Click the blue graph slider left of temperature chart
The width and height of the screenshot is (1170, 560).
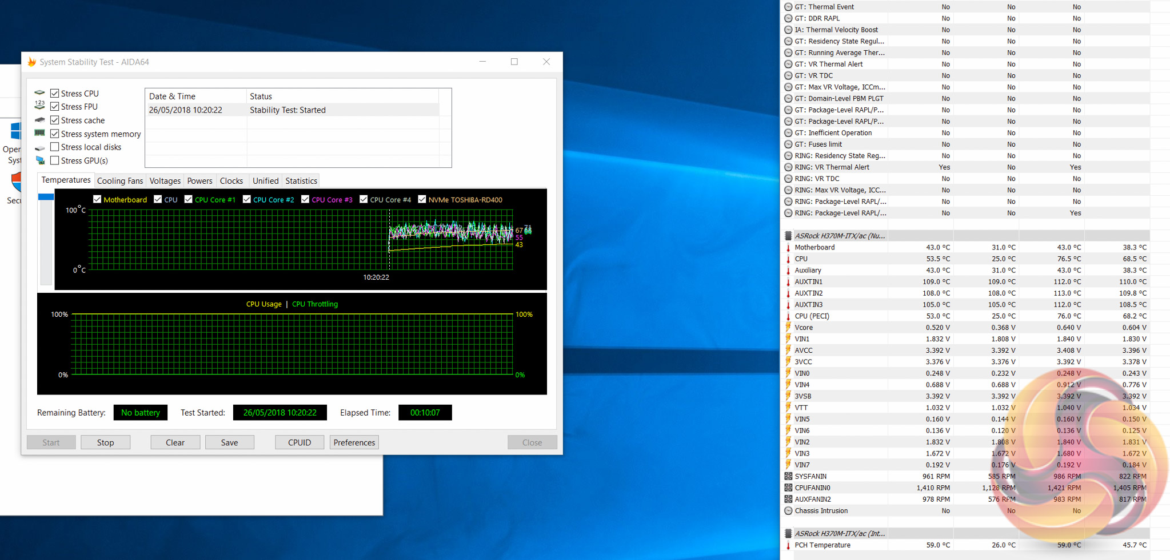[46, 197]
